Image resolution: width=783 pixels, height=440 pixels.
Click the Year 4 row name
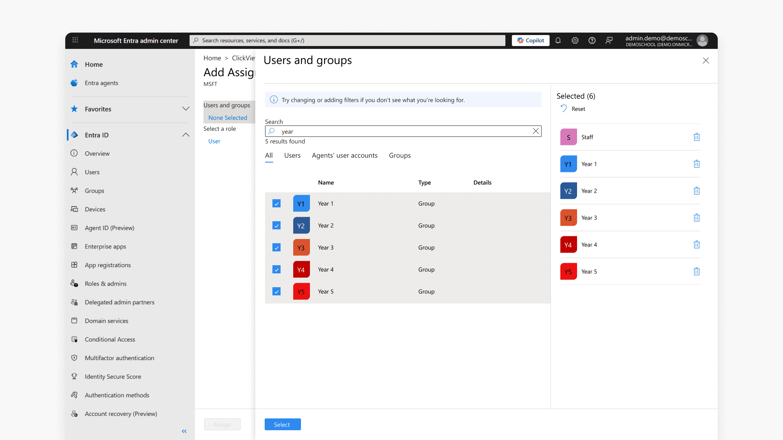point(326,270)
